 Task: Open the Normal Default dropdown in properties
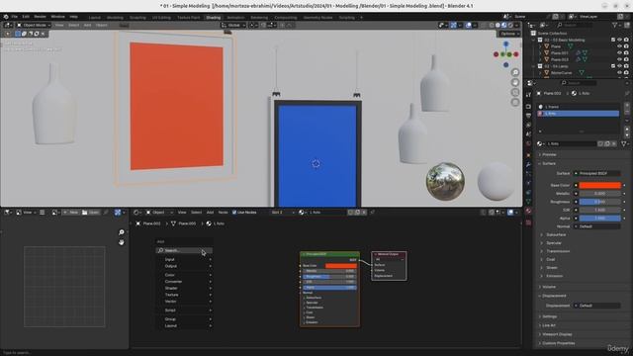click(597, 226)
